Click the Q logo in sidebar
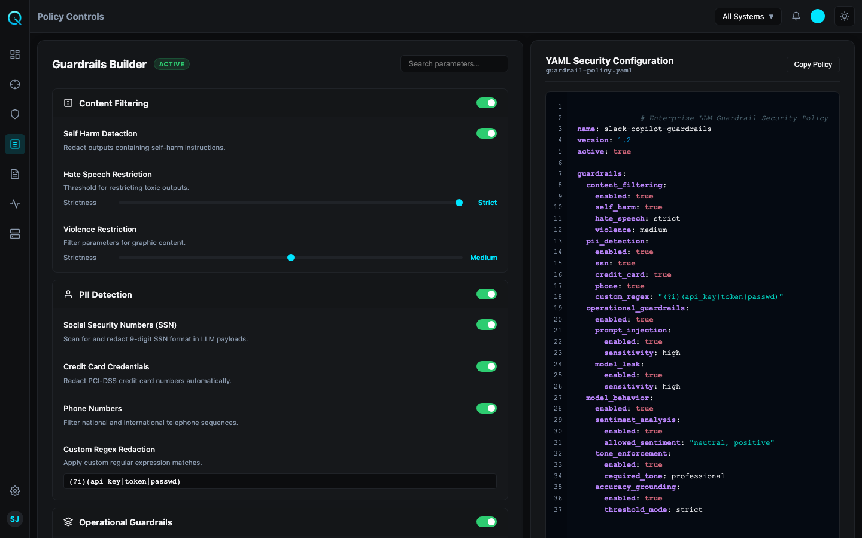The width and height of the screenshot is (862, 538). (15, 18)
